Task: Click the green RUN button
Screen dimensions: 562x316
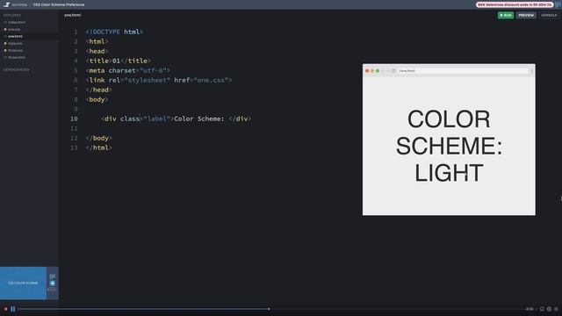Action: tap(506, 16)
